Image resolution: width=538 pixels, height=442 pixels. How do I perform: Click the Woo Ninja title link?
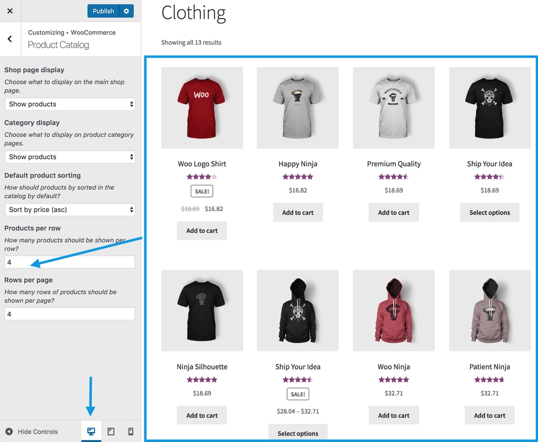pyautogui.click(x=394, y=367)
